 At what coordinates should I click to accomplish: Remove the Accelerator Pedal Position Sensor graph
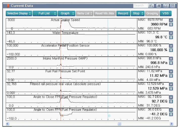[171, 46]
